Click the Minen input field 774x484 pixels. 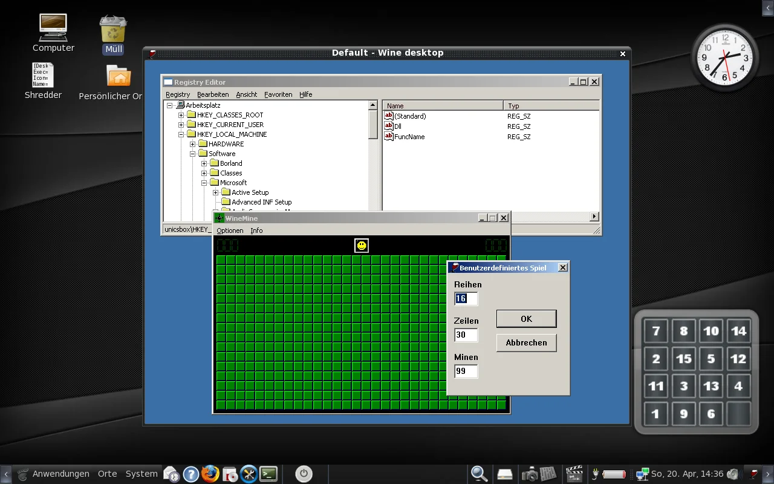[x=466, y=371]
